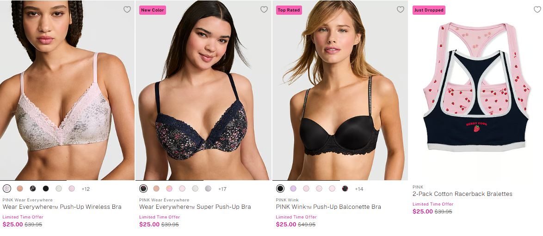Click heart icon on Super Push-Up Bra
543x236 pixels.
[x=264, y=10]
